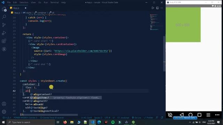Open the Windows Start menu
223x125 pixels.
coord(3,122)
